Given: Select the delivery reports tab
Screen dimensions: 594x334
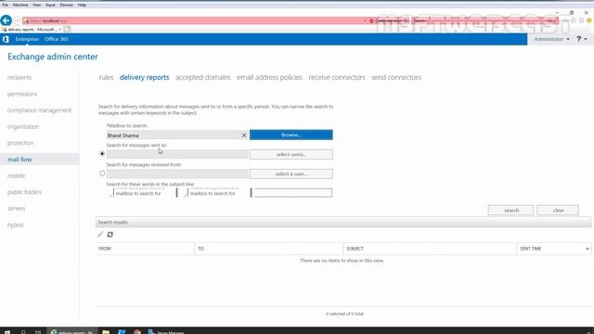Looking at the screenshot, I should point(145,77).
